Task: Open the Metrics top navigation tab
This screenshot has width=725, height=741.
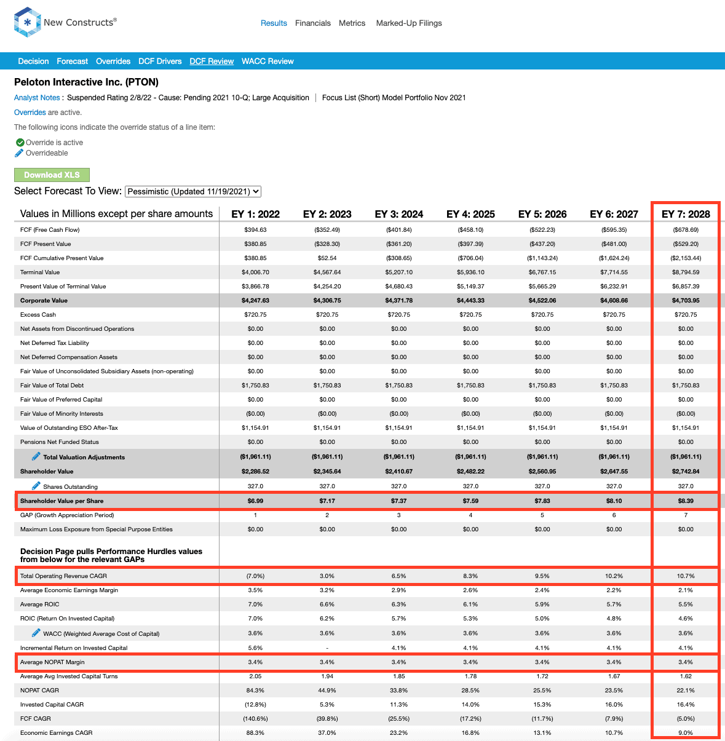Action: pos(352,23)
